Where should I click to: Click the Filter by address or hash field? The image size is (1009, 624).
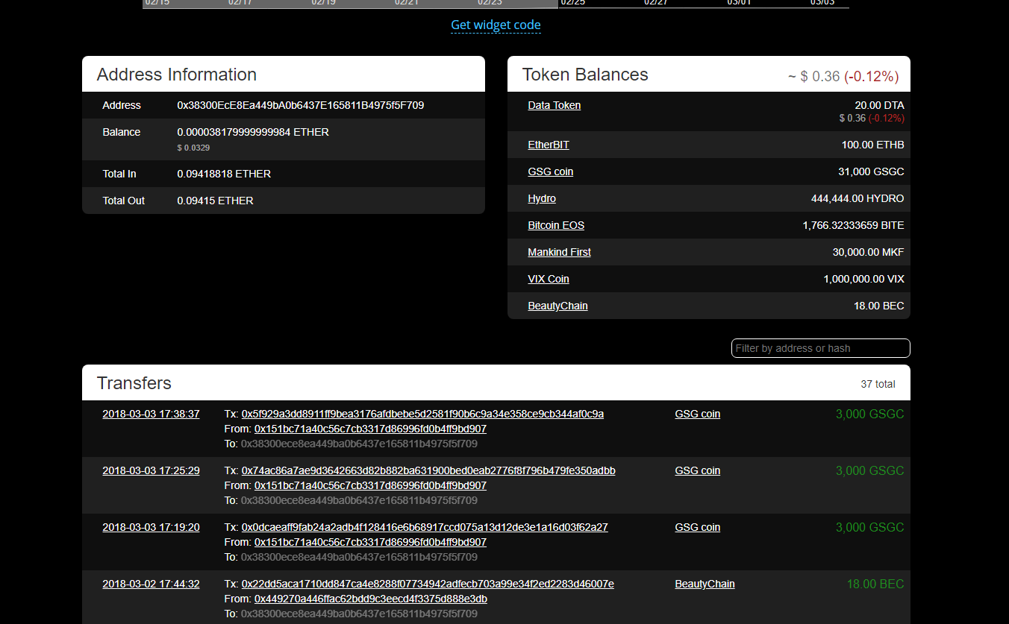(x=819, y=349)
